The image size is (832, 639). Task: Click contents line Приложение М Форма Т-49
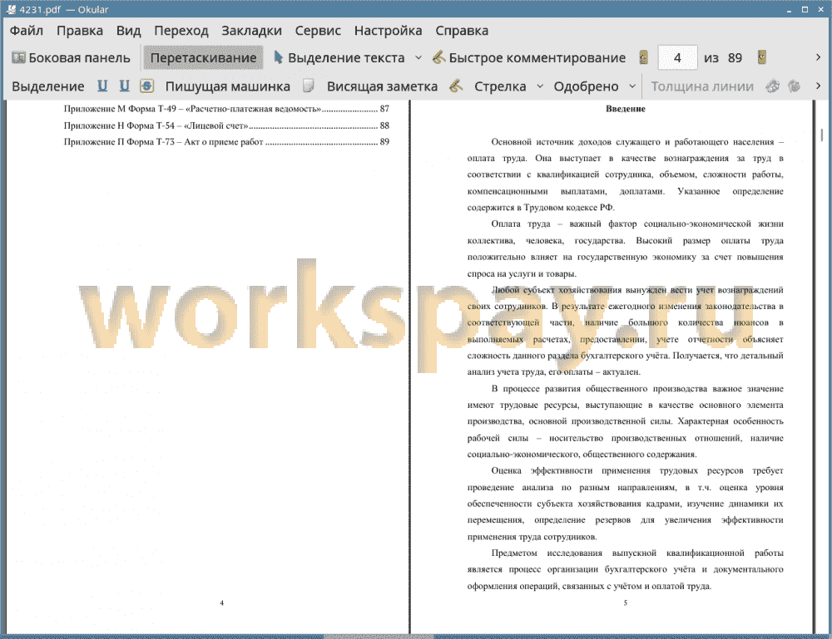pyautogui.click(x=226, y=109)
